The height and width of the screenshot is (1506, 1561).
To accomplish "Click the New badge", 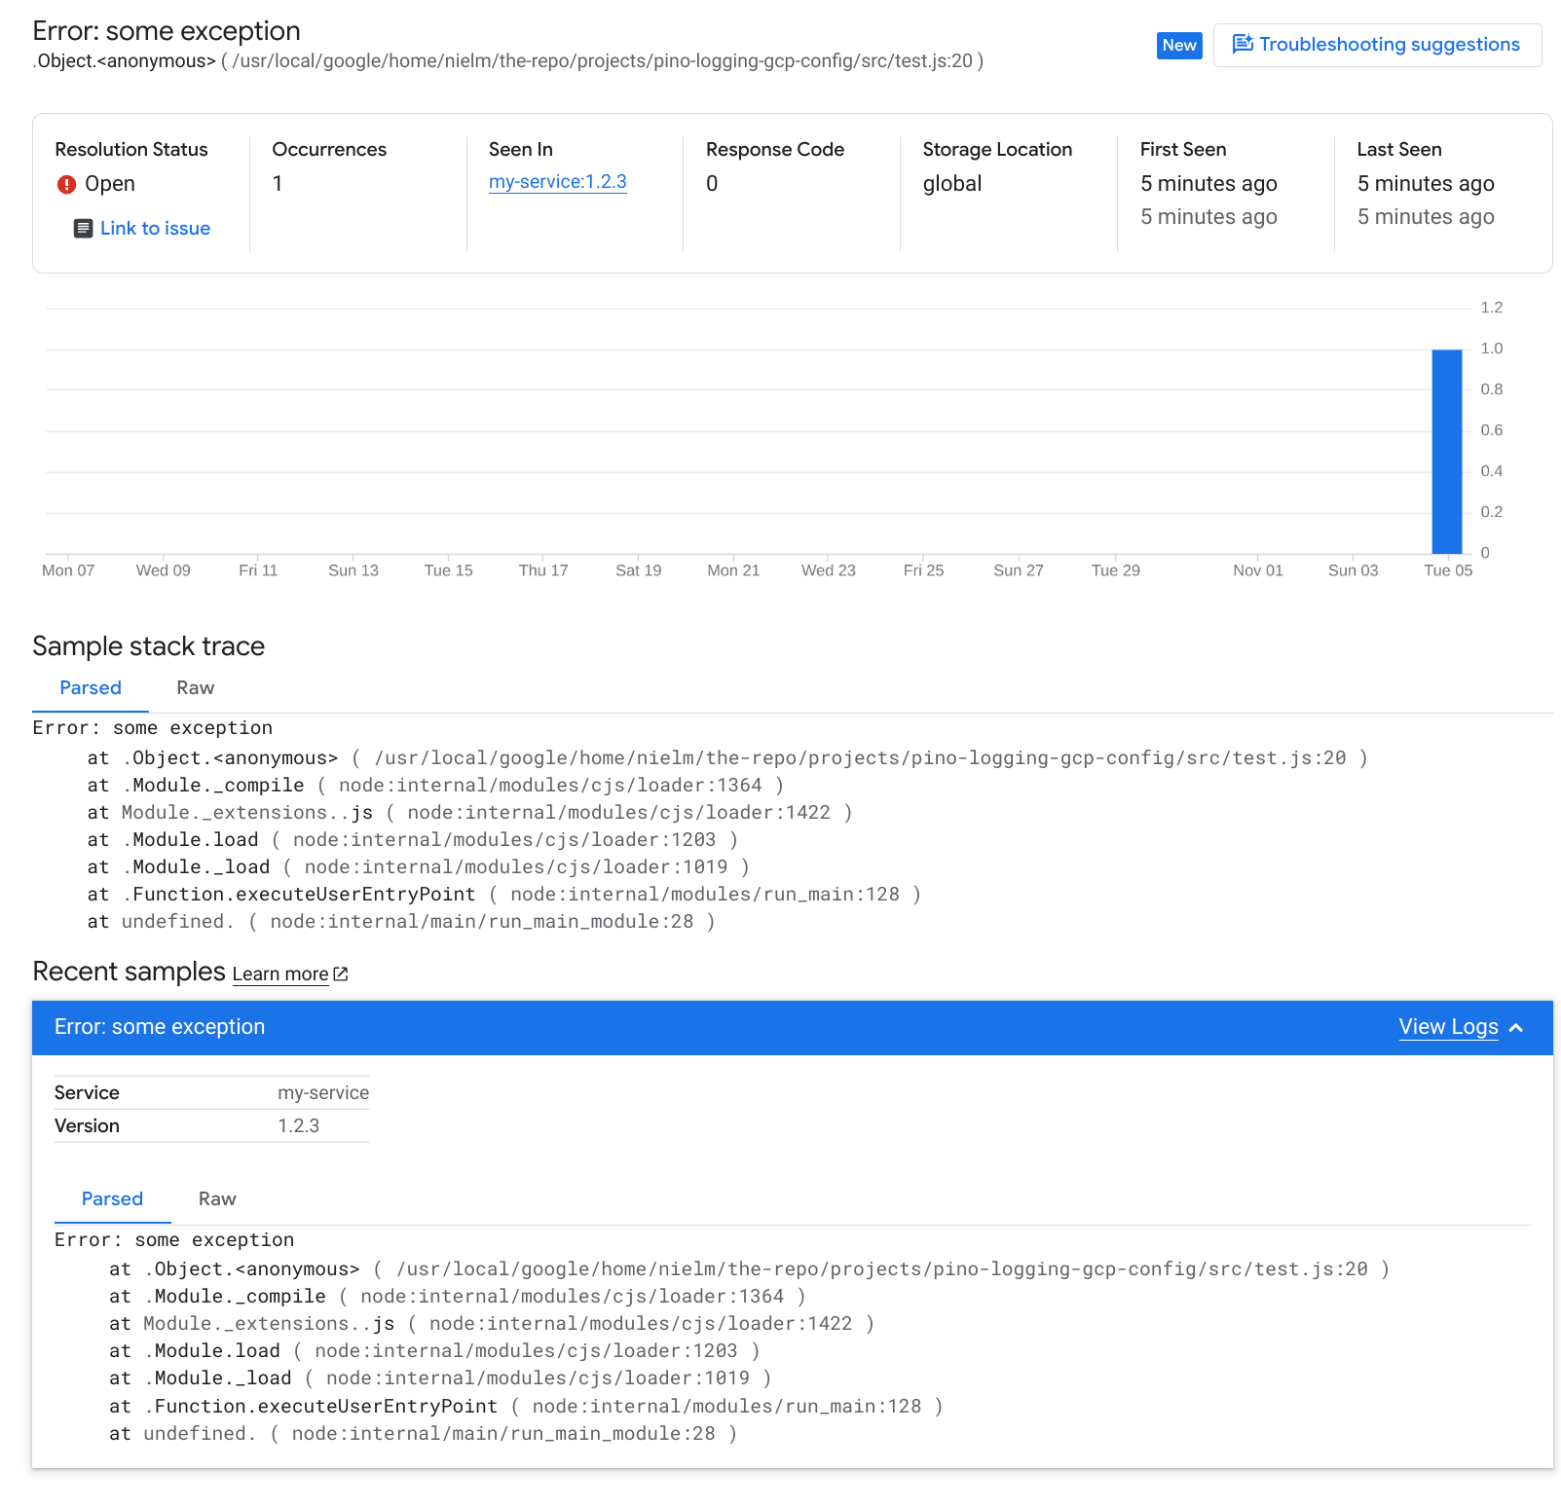I will (1179, 46).
